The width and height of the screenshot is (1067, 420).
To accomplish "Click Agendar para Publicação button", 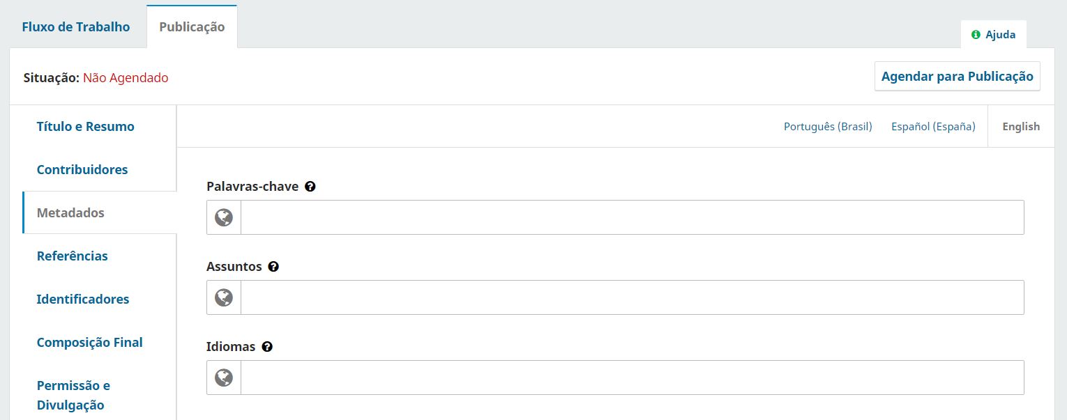I will click(x=958, y=77).
